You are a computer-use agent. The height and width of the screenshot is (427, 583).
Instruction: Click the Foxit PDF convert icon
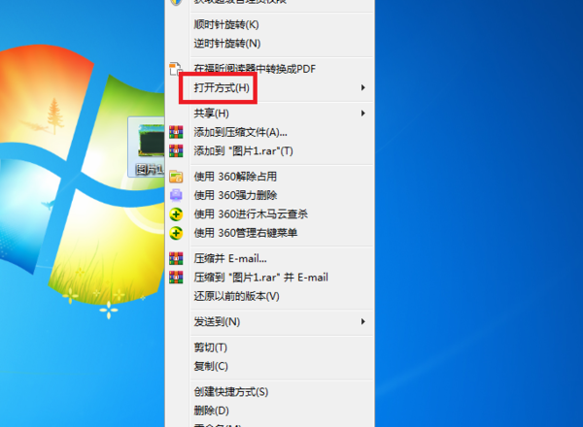click(176, 69)
